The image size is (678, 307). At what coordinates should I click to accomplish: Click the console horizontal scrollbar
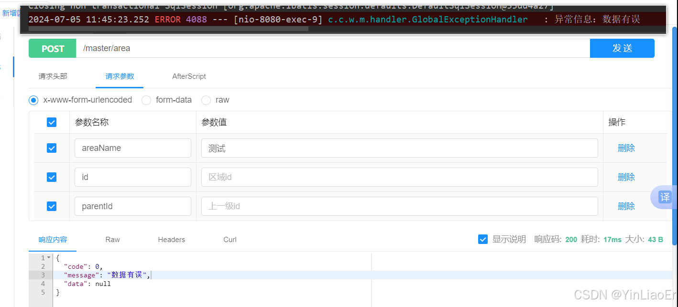tap(168, 29)
